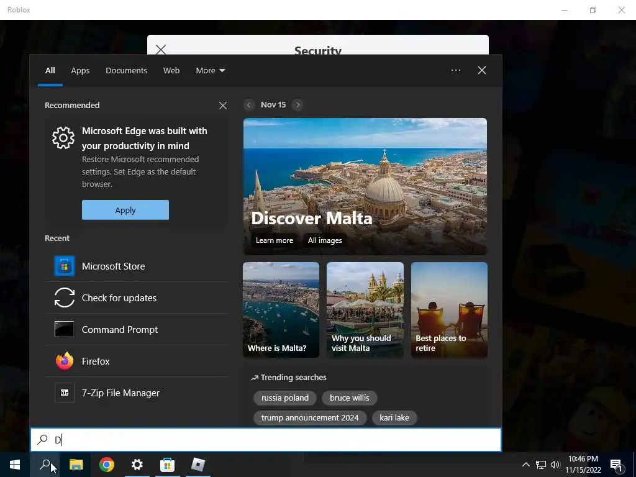Open Microsoft Store from the Recent list

pyautogui.click(x=137, y=266)
